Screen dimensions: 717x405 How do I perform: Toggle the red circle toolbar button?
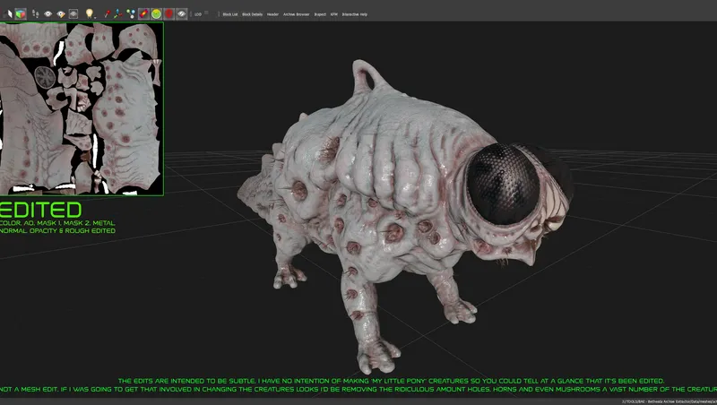click(169, 14)
